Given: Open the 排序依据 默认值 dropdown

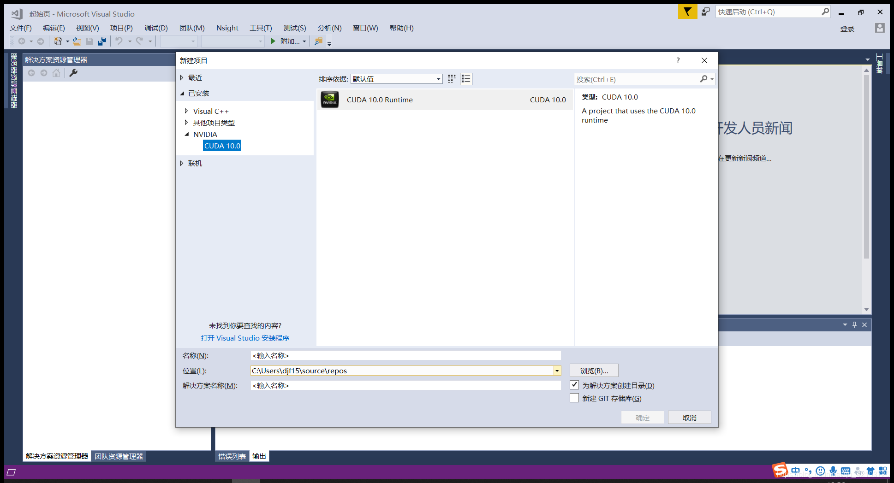Looking at the screenshot, I should tap(397, 79).
